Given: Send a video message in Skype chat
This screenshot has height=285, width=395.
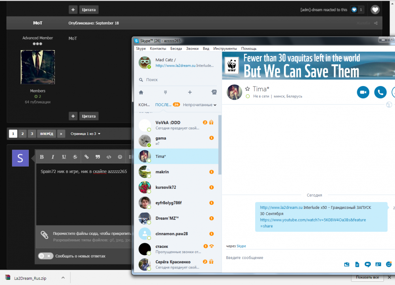Looking at the screenshot, I should (367, 264).
